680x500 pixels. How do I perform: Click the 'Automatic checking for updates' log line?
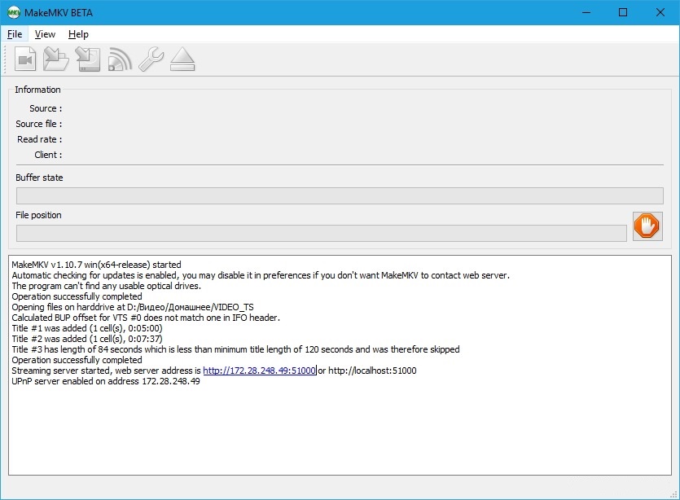[x=261, y=275]
